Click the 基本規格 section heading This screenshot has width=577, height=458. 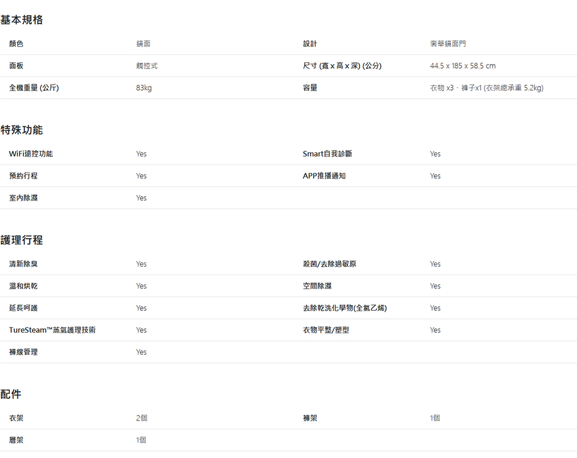tap(21, 20)
